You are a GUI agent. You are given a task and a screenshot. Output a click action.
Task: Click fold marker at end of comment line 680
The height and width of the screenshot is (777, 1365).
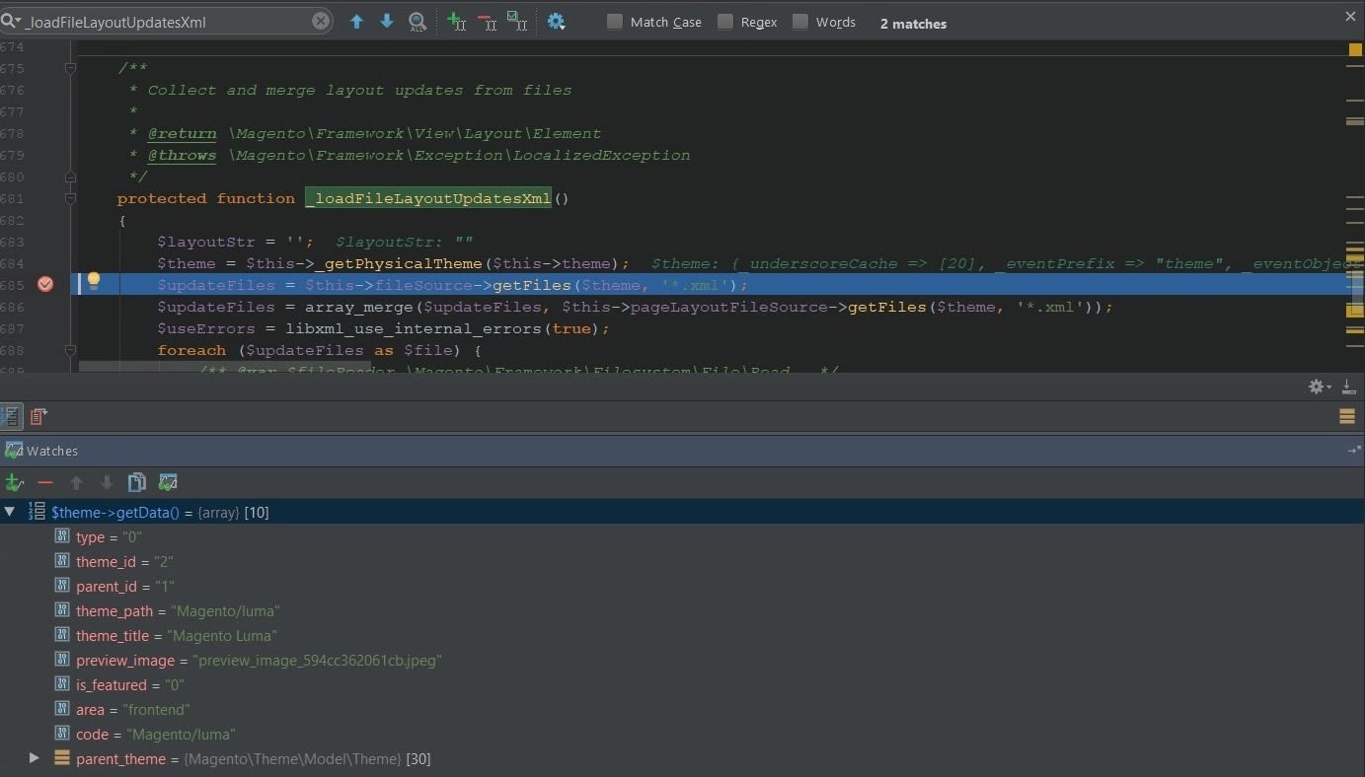(70, 177)
